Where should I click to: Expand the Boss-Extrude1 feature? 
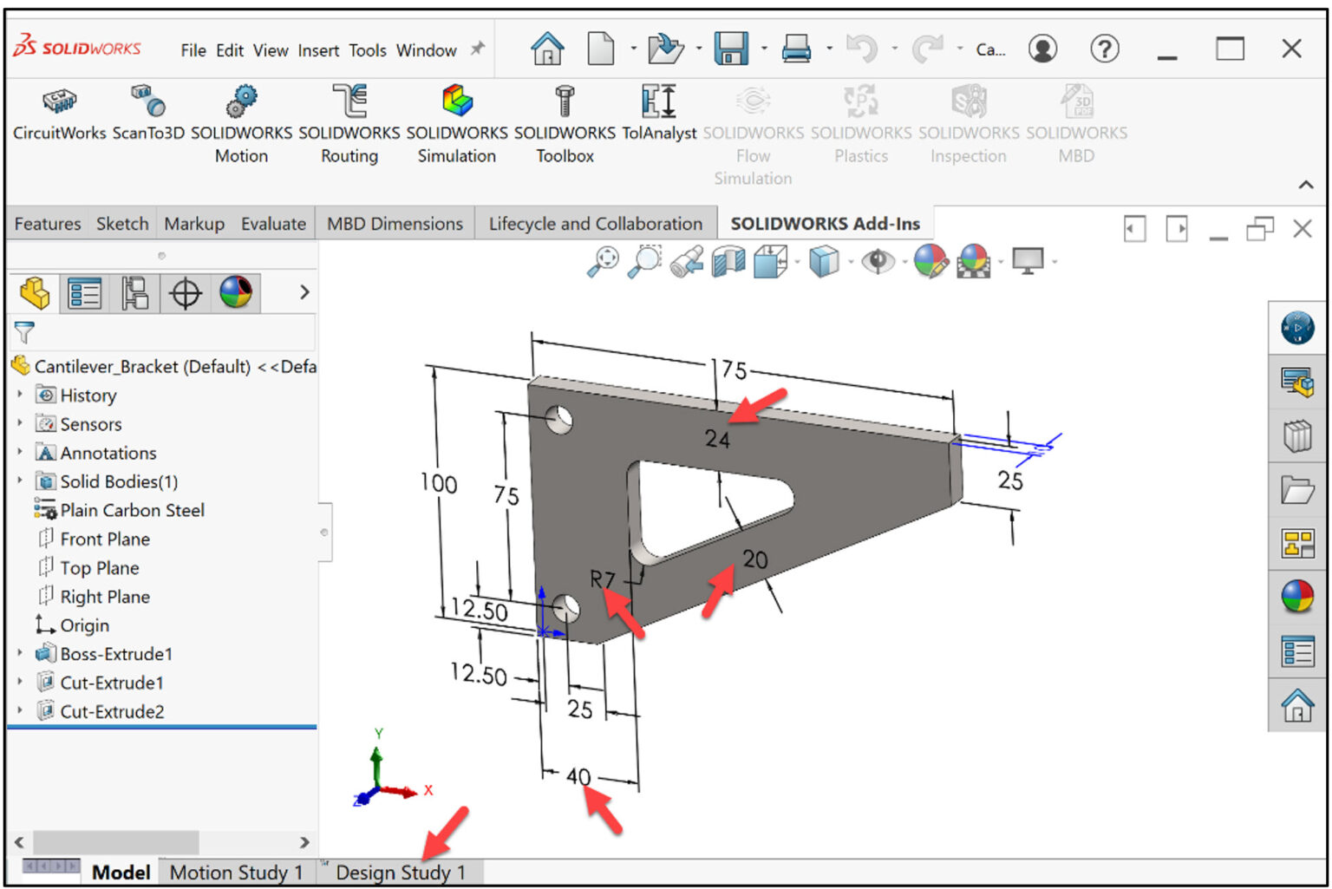[x=21, y=653]
